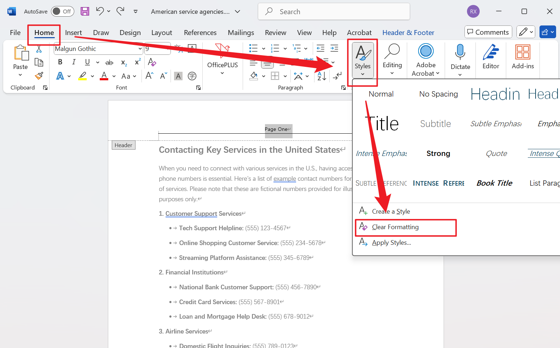The width and height of the screenshot is (560, 348).
Task: Click the Format Painter brush icon
Action: (39, 76)
